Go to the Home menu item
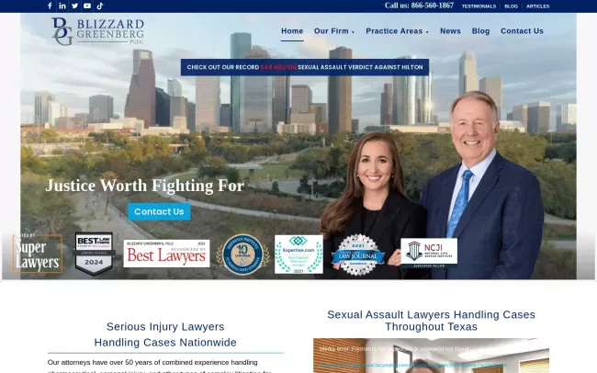Image resolution: width=597 pixels, height=373 pixels. (x=292, y=31)
